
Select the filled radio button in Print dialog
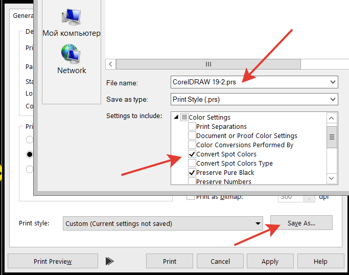point(29,154)
